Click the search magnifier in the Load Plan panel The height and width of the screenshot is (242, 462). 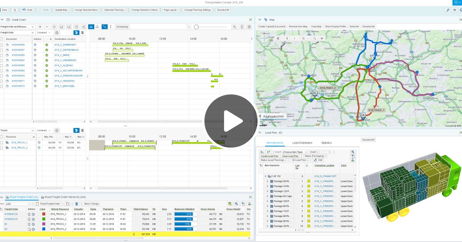pos(352,152)
